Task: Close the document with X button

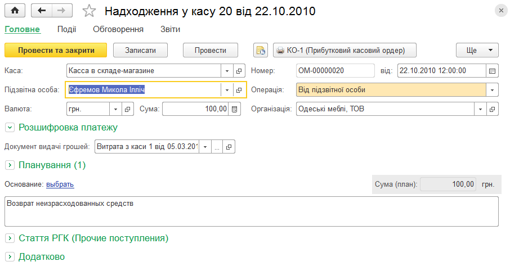Action: (501, 11)
